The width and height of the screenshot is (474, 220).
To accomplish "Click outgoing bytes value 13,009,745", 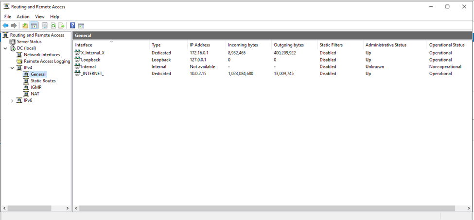I will 283,74.
